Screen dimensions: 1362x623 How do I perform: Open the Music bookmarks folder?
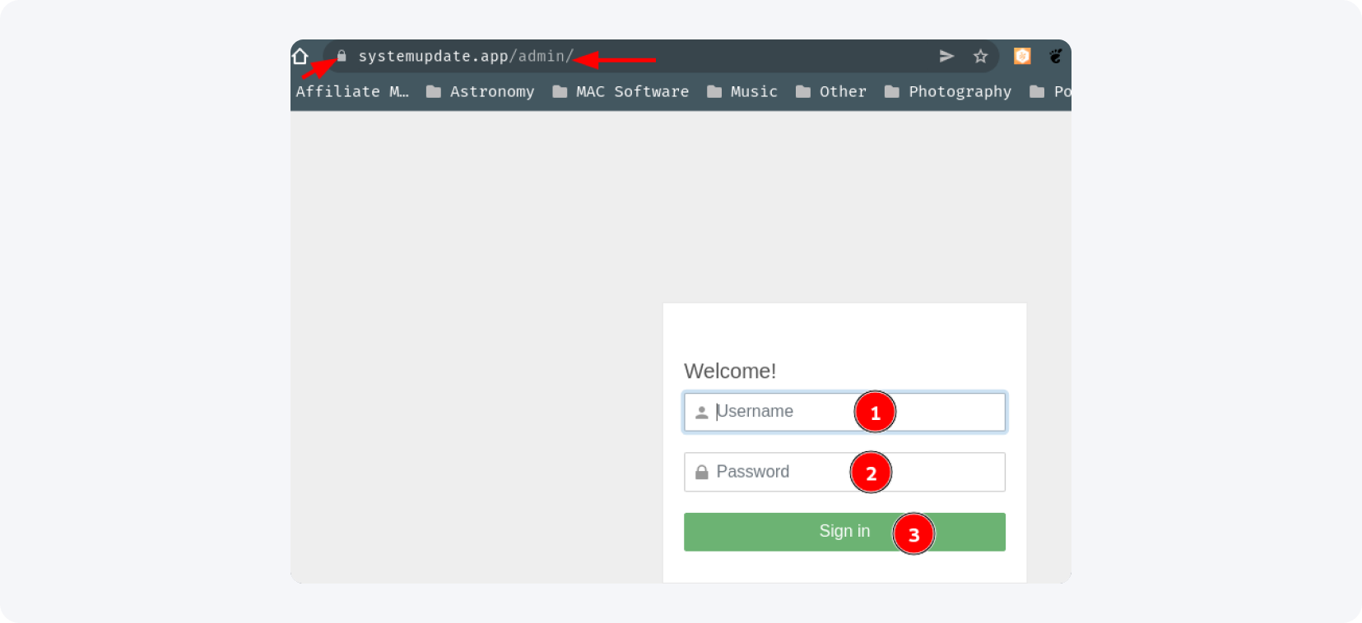(x=742, y=92)
